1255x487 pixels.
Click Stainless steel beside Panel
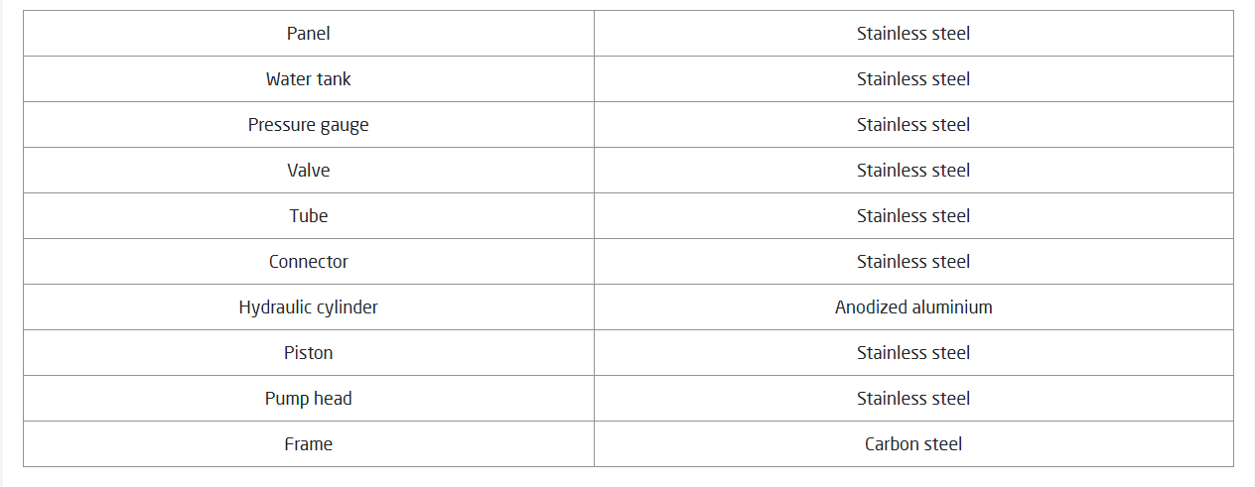point(913,34)
